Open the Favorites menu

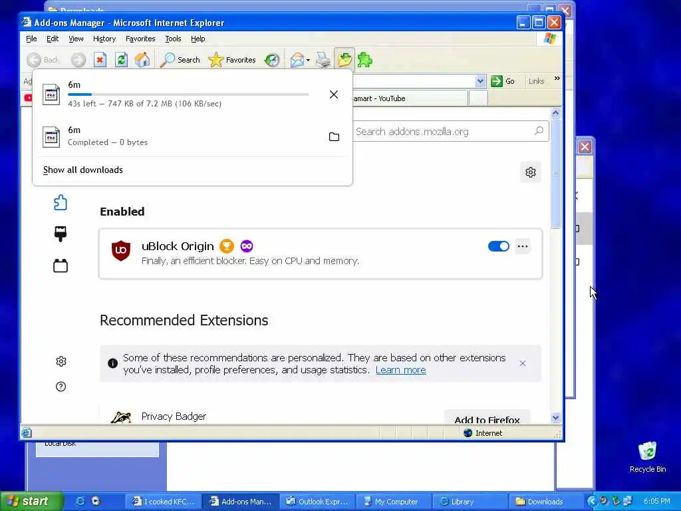[140, 39]
